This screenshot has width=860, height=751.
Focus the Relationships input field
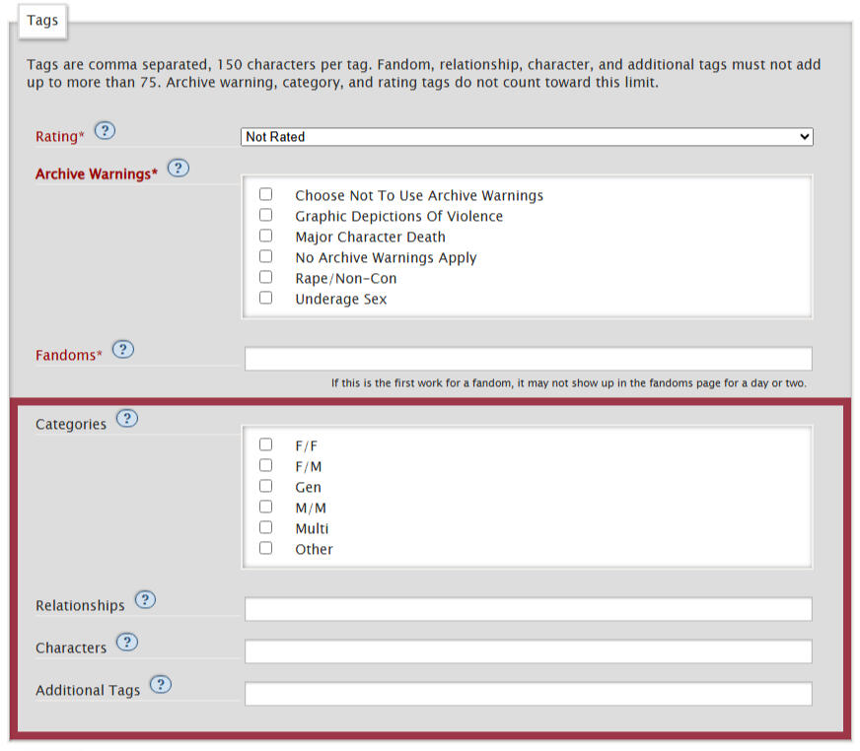click(528, 608)
